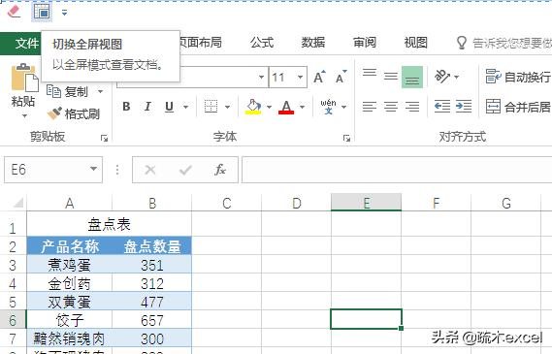This screenshot has width=552, height=354.
Task: Expand the font color dropdown arrow
Action: click(302, 107)
